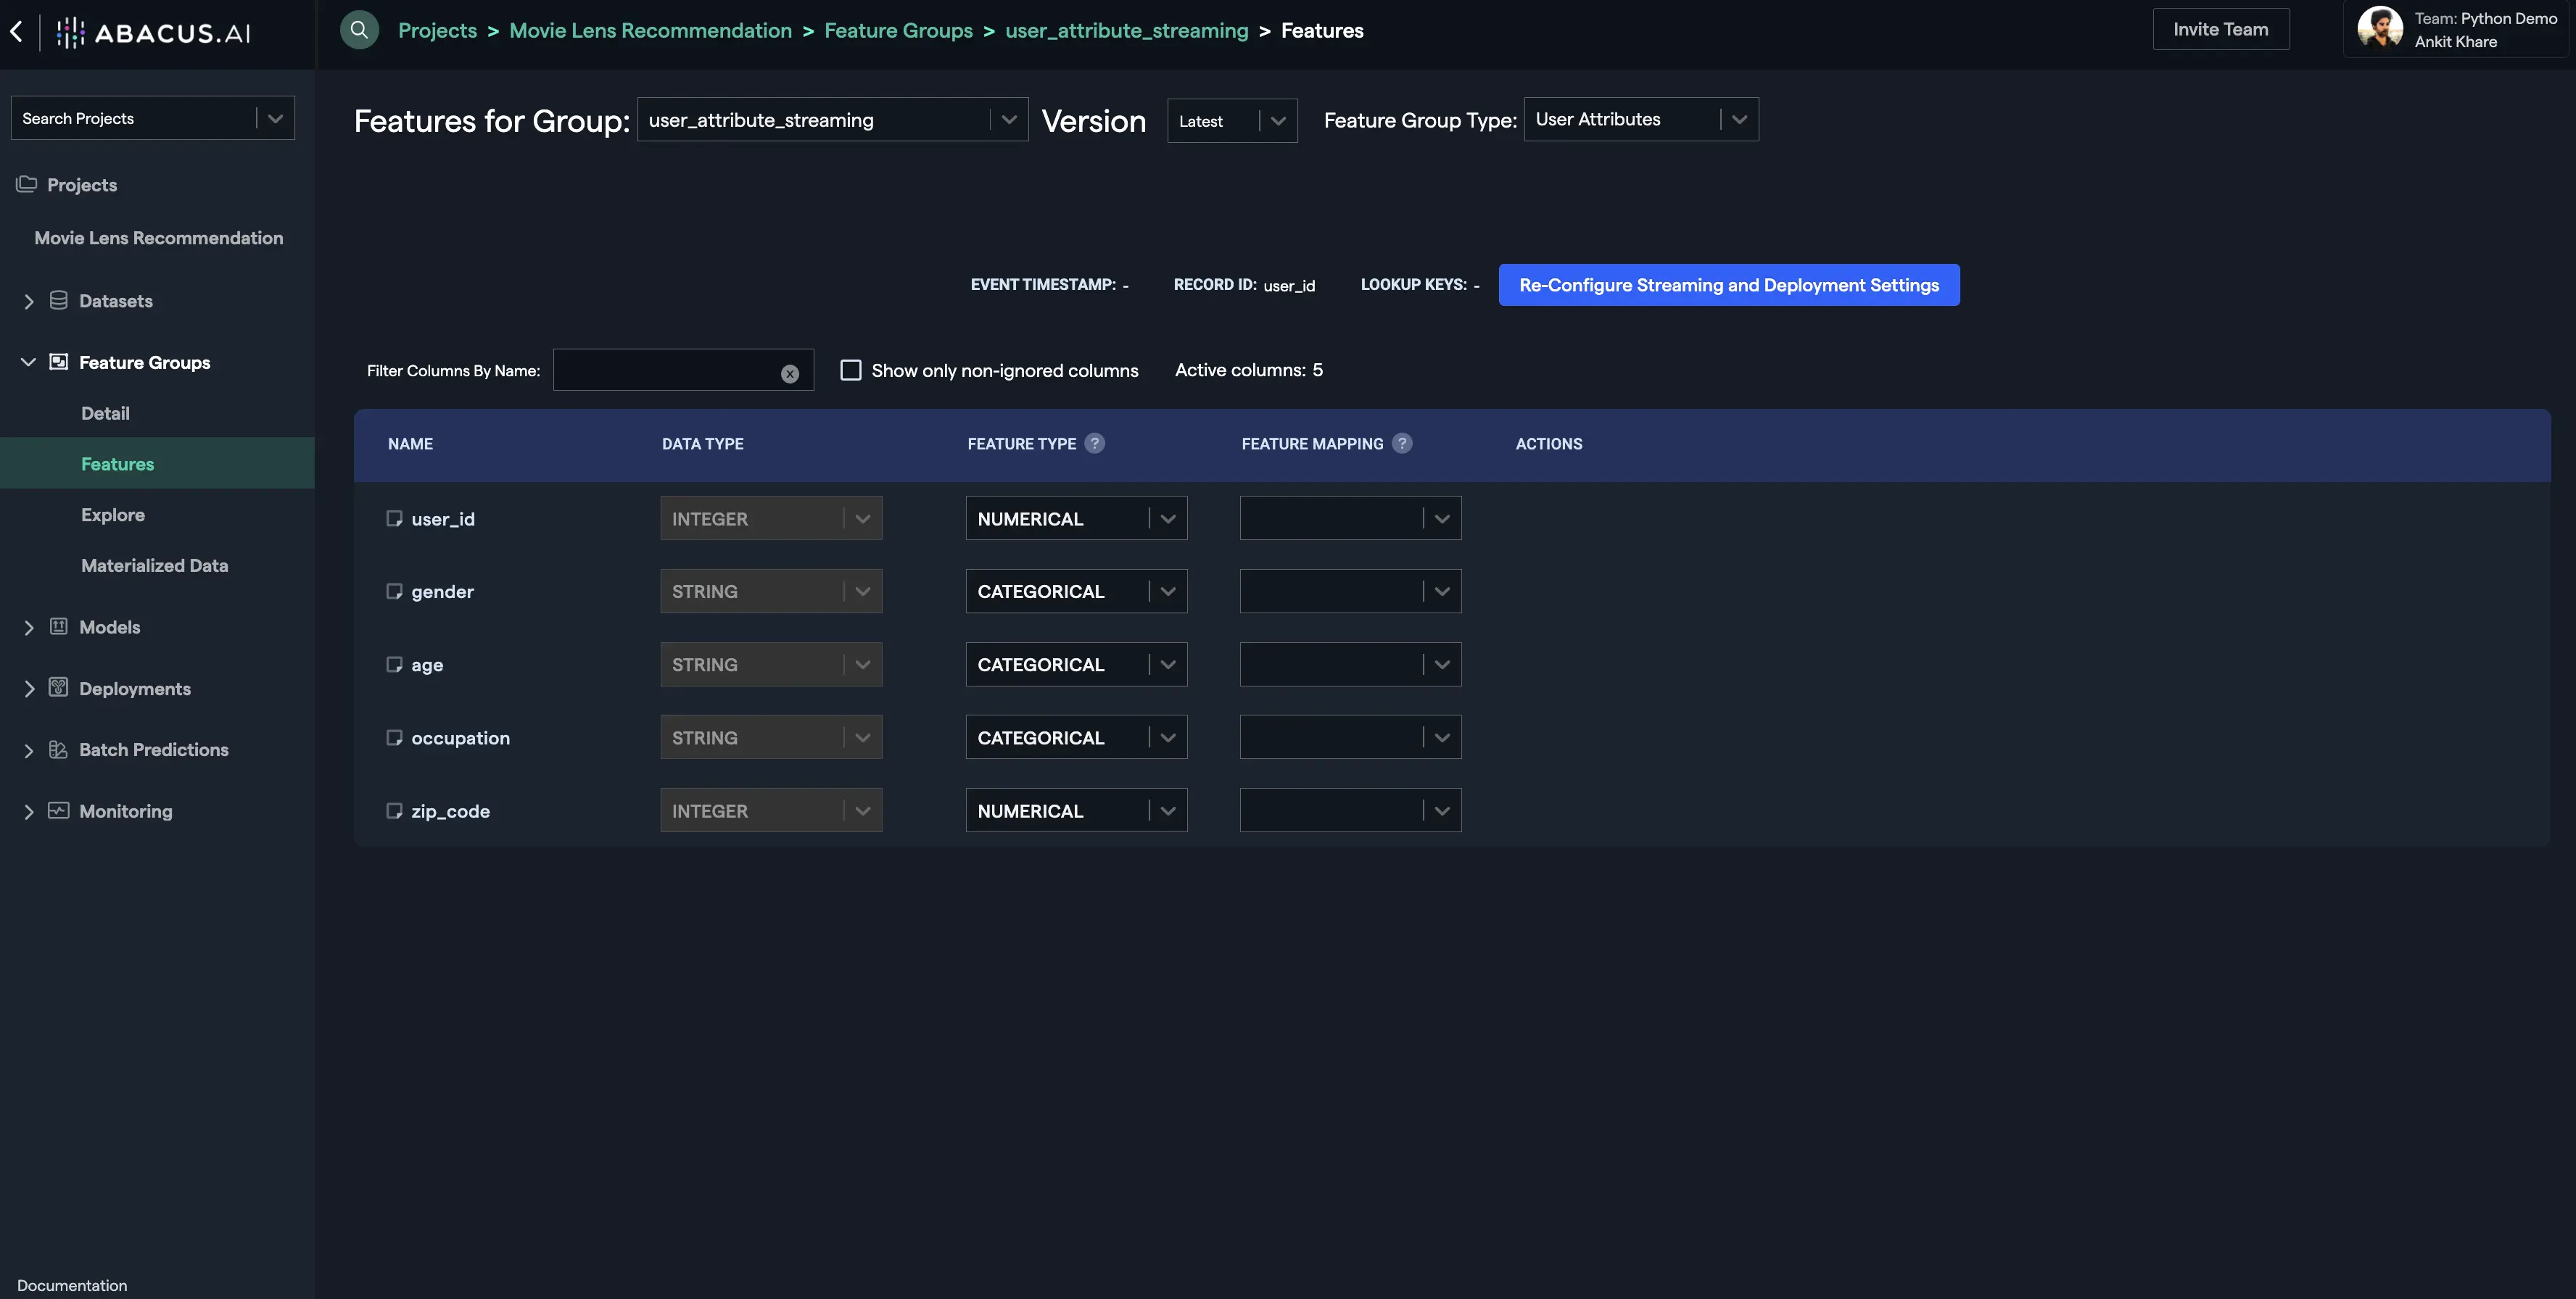2576x1299 pixels.
Task: Open Feature Group Type dropdown
Action: tap(1641, 119)
